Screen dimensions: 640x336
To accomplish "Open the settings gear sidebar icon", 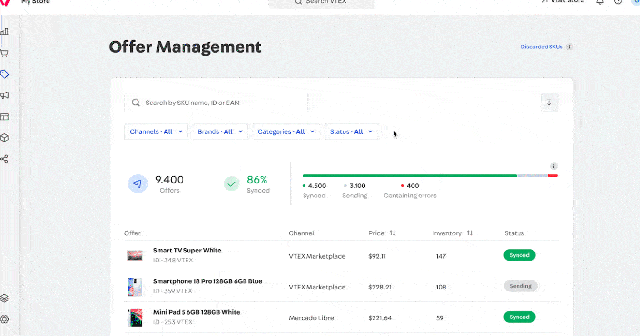I will tap(5, 319).
